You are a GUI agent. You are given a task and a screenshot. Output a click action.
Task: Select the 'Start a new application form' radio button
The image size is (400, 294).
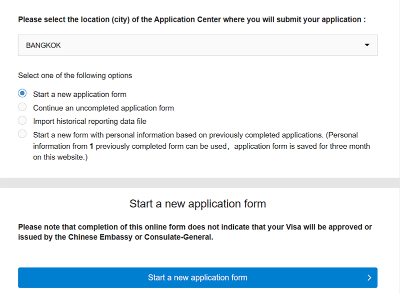tap(22, 93)
